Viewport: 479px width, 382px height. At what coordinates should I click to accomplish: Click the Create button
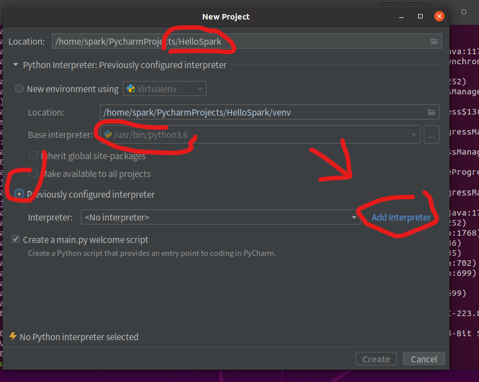pos(376,359)
